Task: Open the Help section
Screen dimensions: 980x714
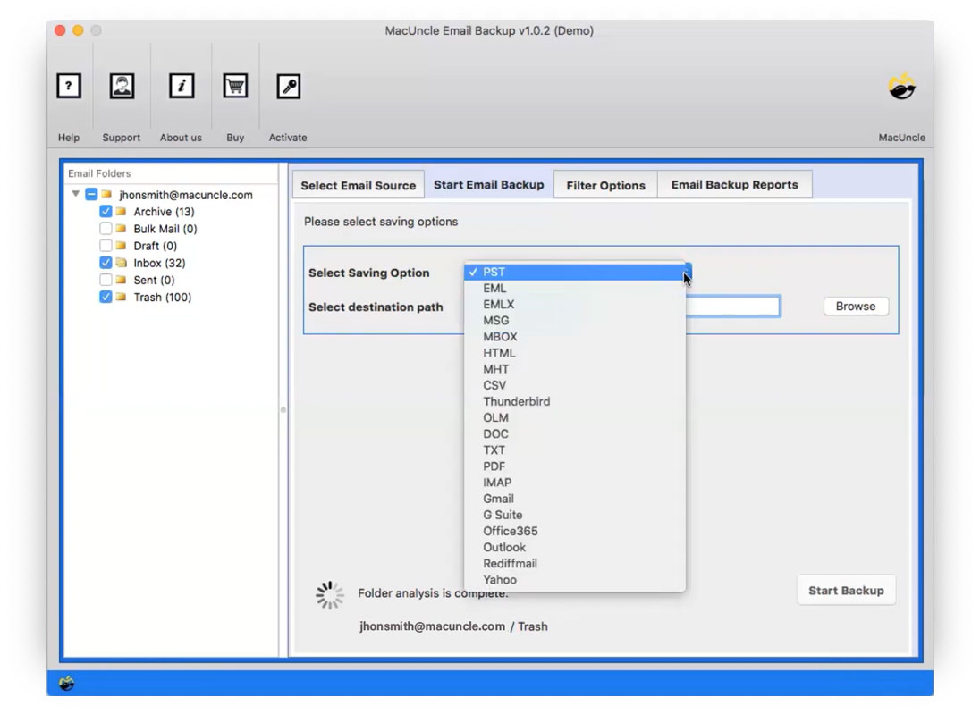Action: click(68, 86)
